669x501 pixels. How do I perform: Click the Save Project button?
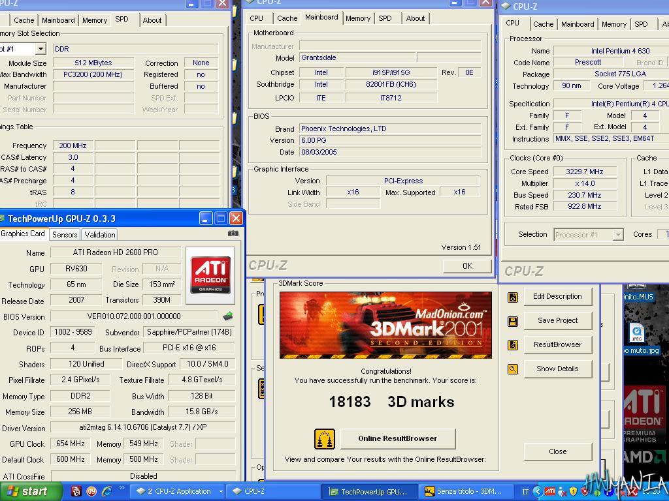558,320
